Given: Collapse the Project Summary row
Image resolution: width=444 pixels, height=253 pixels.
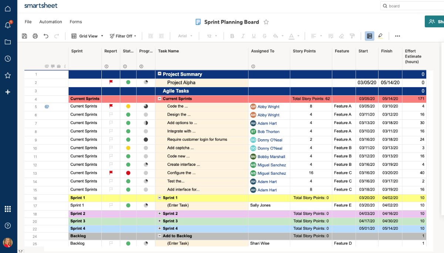Looking at the screenshot, I should point(160,74).
